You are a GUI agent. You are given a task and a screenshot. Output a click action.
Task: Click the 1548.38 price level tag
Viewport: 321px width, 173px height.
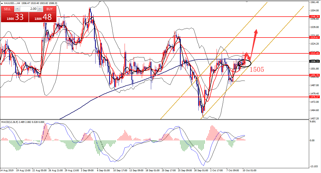314,16
